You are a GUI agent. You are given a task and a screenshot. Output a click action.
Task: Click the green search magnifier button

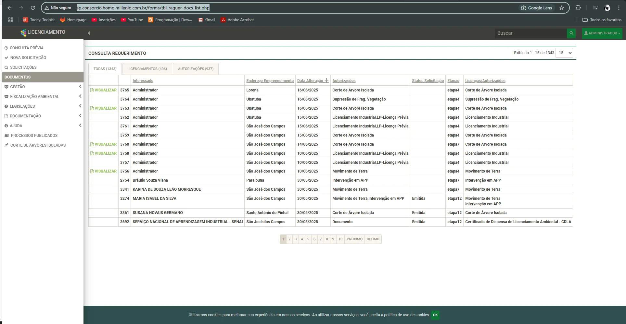571,33
